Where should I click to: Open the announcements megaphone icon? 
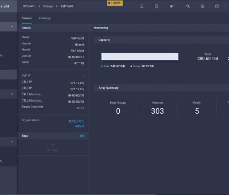tap(172, 6)
